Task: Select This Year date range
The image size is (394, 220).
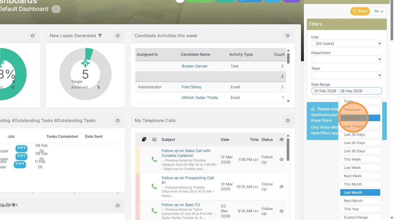Action: pos(360,209)
